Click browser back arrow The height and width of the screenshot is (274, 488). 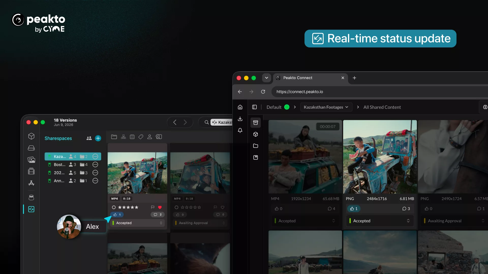click(x=240, y=92)
